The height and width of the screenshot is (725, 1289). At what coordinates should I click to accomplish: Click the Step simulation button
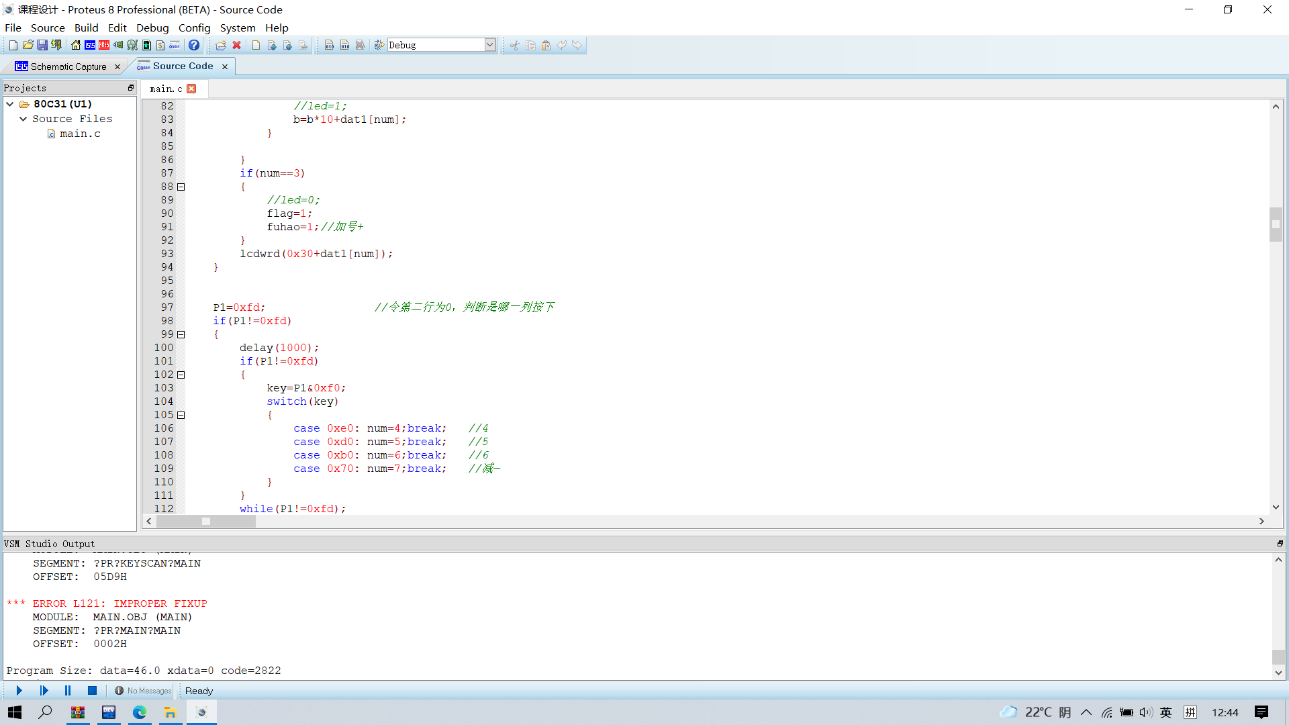click(44, 691)
